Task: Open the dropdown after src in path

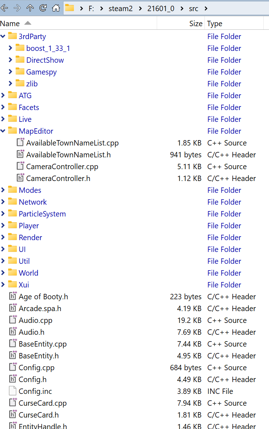Action: (206, 9)
